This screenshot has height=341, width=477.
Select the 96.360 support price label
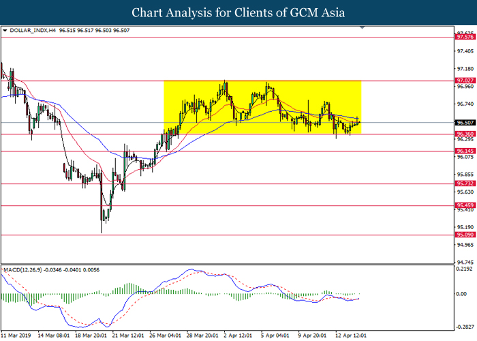click(x=465, y=134)
